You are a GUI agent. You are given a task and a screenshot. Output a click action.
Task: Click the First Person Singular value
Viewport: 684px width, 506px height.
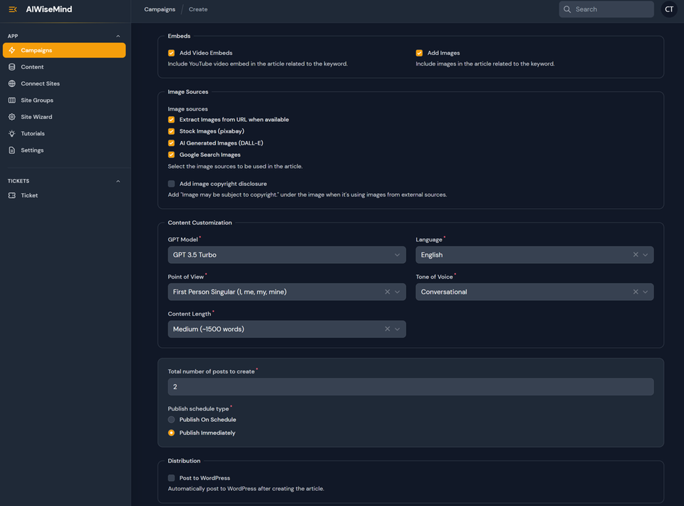point(229,291)
